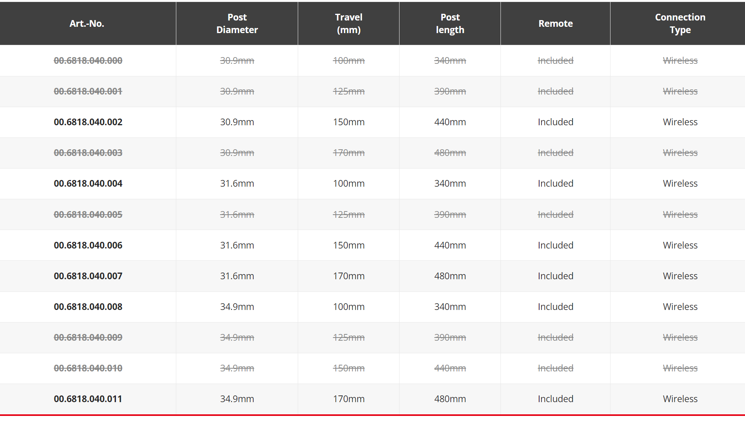Click 340mm post length in row 00.6818.040.004
The height and width of the screenshot is (423, 745).
coord(450,184)
